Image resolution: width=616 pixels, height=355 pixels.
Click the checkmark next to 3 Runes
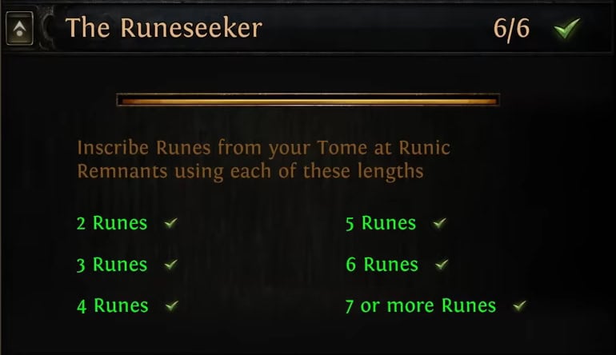171,265
